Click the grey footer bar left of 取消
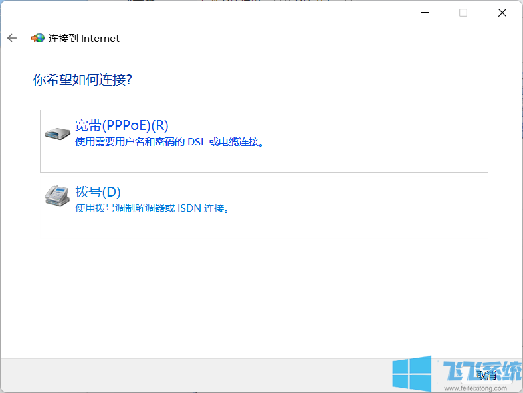 click(x=199, y=375)
